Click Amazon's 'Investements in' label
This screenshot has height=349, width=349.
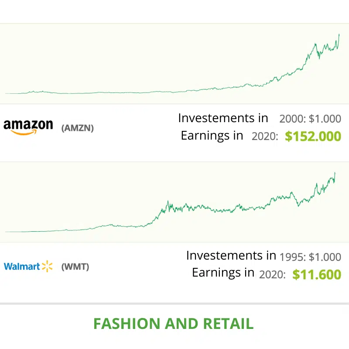[223, 118]
